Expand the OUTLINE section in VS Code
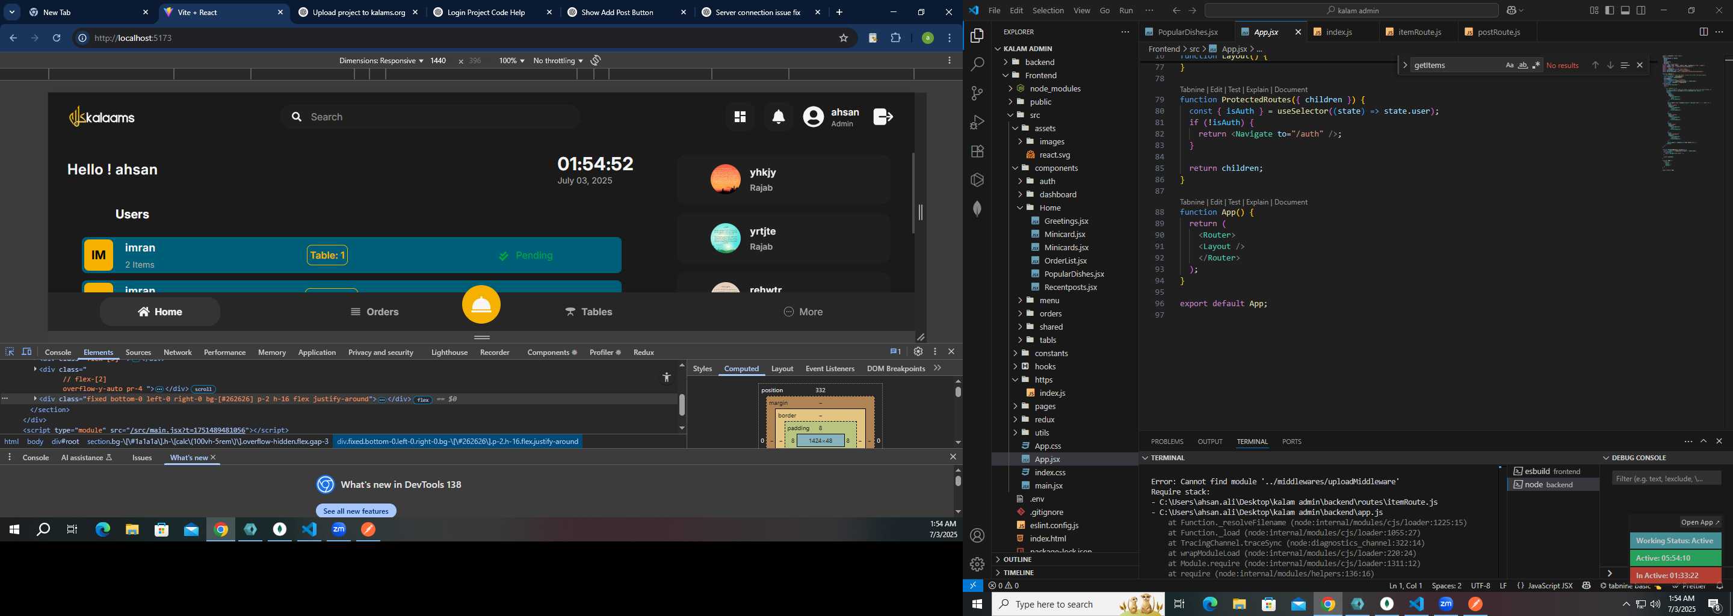The image size is (1733, 616). pyautogui.click(x=1017, y=559)
